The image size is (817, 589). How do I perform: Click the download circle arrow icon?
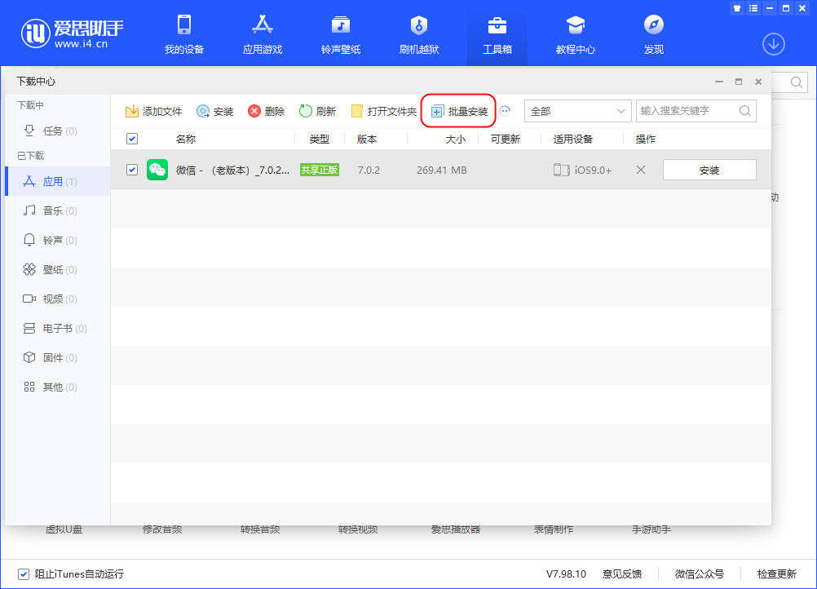pos(773,44)
